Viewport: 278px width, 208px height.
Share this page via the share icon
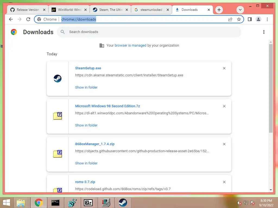230,19
